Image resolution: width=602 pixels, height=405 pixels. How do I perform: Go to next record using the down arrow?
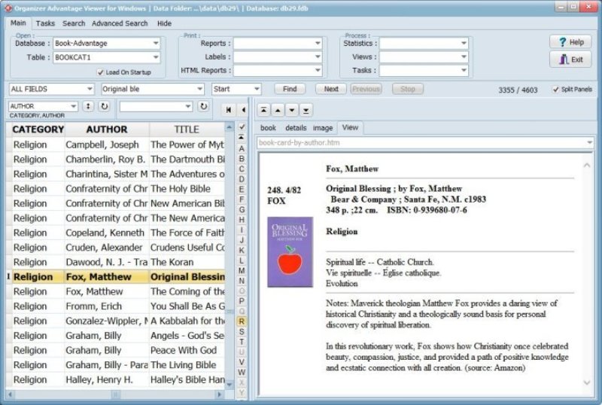[292, 110]
